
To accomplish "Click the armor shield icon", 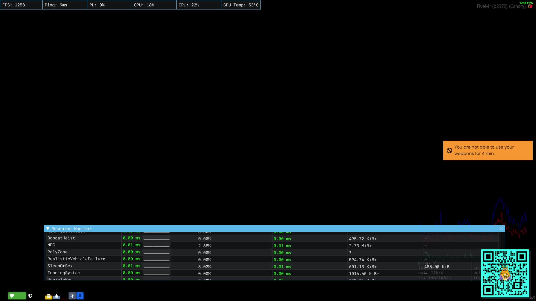I will (x=30, y=296).
